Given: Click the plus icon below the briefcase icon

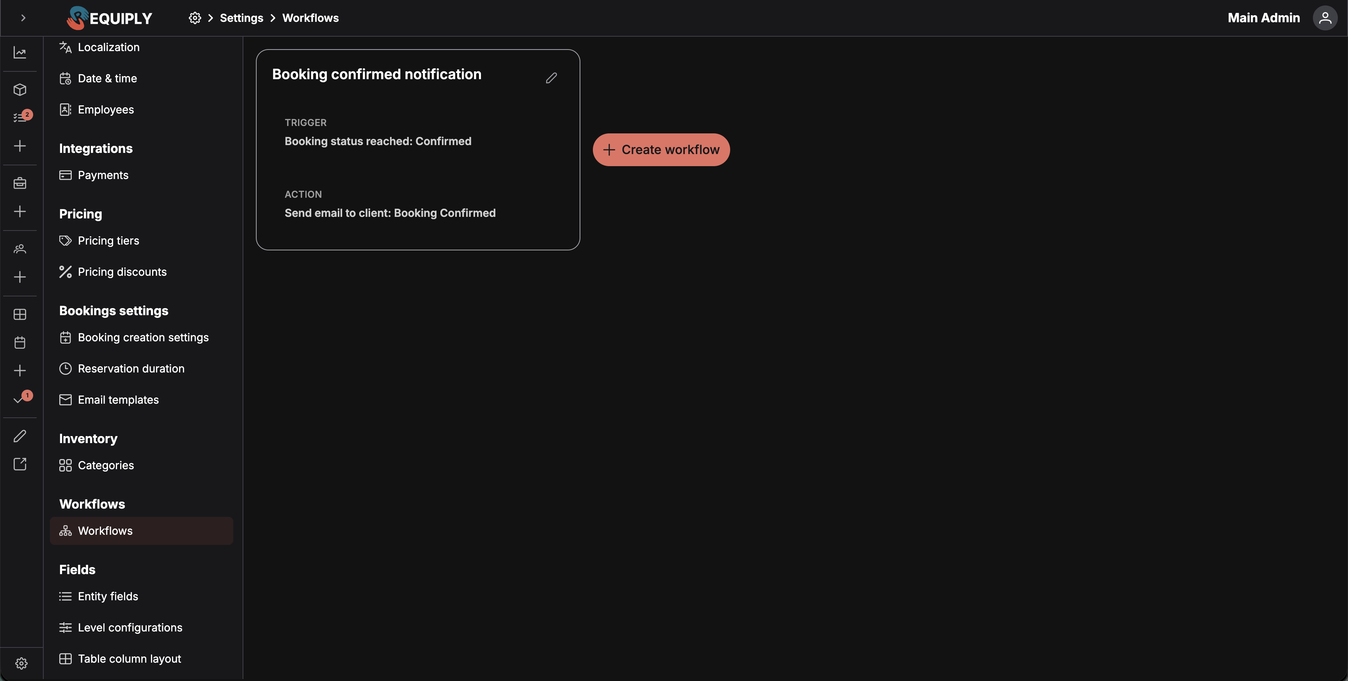Looking at the screenshot, I should pos(20,211).
